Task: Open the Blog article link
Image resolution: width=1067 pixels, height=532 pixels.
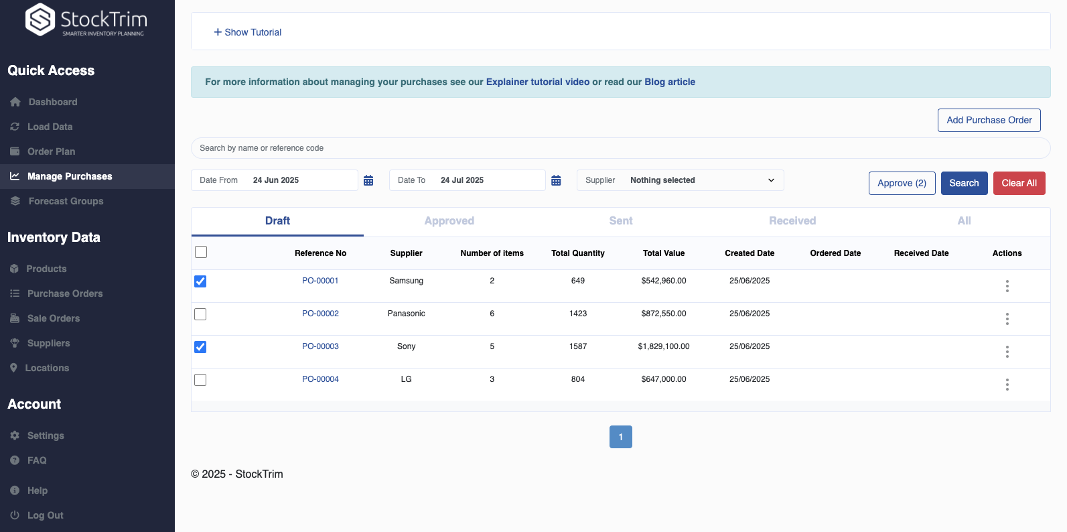Action: tap(670, 82)
